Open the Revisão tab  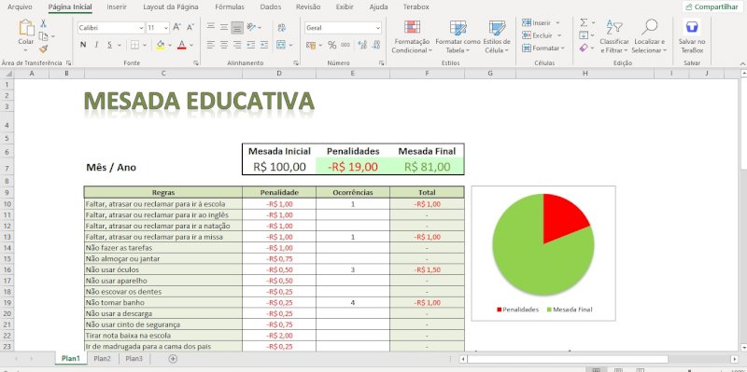click(308, 7)
